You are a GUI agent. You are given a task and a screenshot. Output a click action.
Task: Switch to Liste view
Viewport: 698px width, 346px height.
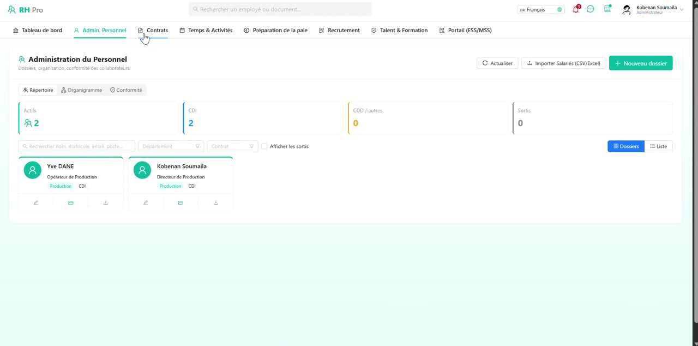click(x=659, y=146)
